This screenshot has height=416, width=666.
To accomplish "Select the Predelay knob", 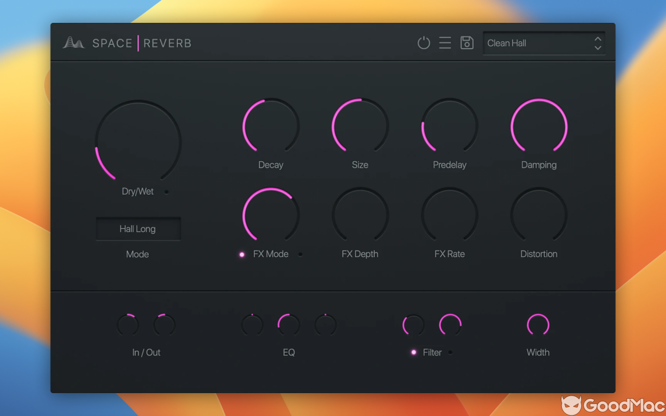I will click(x=450, y=126).
